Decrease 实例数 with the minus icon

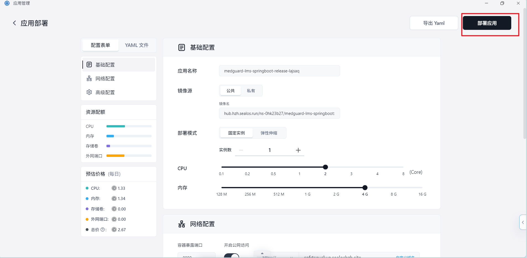pyautogui.click(x=241, y=150)
